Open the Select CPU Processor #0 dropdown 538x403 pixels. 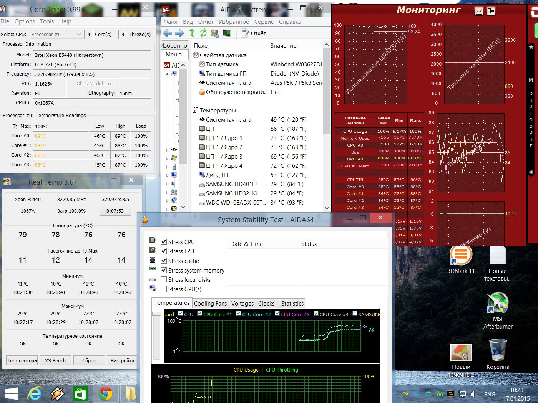56,34
